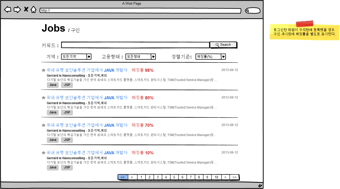Open the 정렬기준 매칭률(%) dropdown

211,57
